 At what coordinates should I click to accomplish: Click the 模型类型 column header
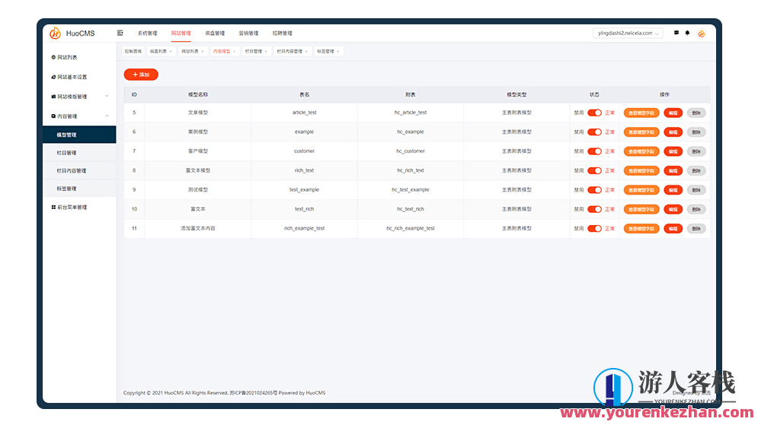pos(517,95)
